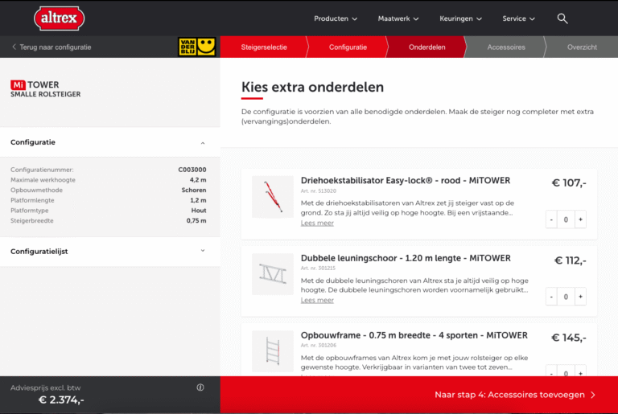The height and width of the screenshot is (414, 618).
Task: Open the Driehoekstabilisator product thumbnail
Action: click(x=272, y=197)
